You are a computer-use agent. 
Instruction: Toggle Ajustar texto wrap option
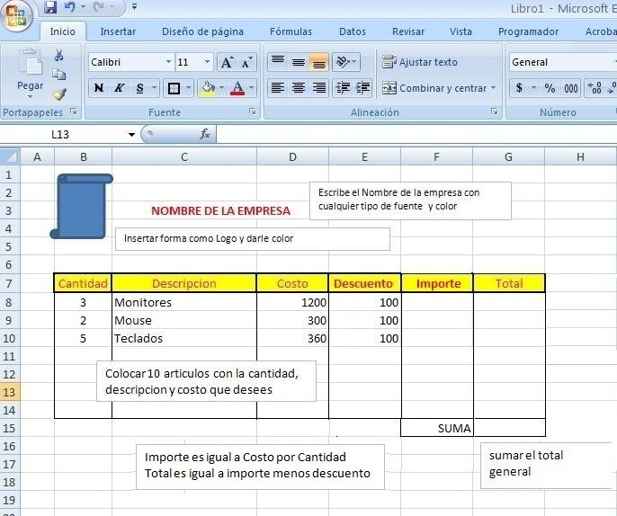click(420, 62)
